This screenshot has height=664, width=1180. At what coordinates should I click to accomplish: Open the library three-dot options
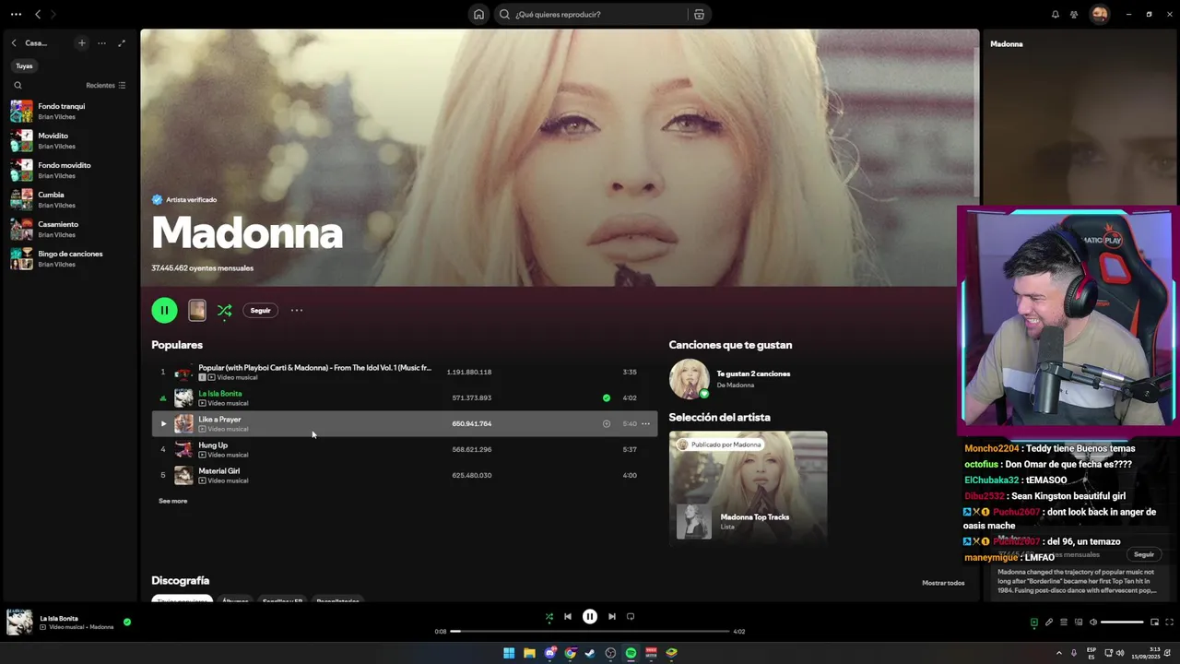pyautogui.click(x=101, y=42)
